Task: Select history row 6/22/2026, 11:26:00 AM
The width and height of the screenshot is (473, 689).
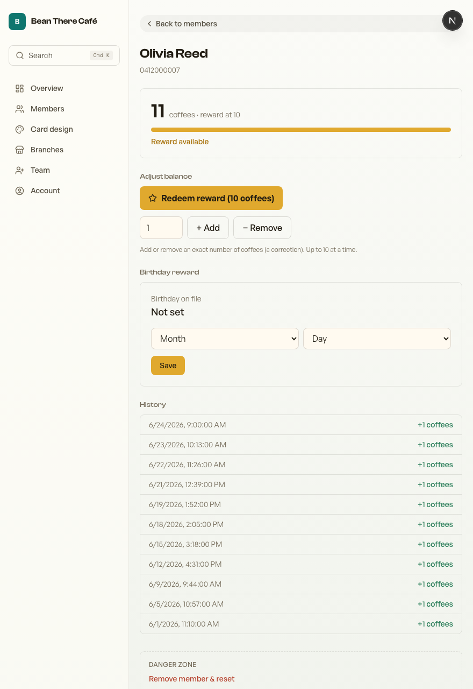Action: tap(301, 465)
